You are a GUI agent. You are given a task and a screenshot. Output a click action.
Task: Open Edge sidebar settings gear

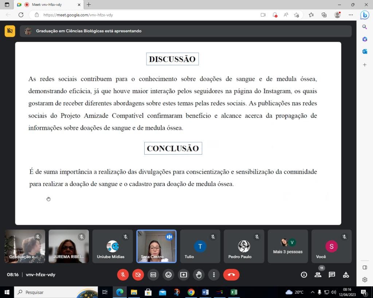tap(365, 280)
